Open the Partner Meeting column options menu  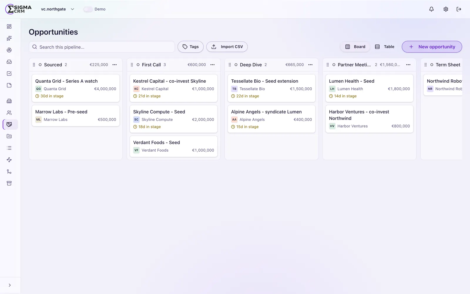[408, 65]
